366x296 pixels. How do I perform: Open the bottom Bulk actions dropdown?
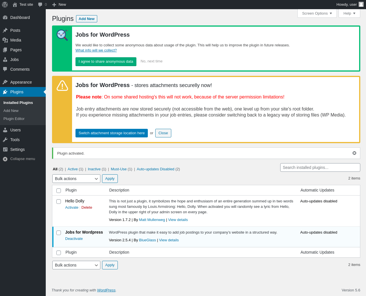(76, 265)
